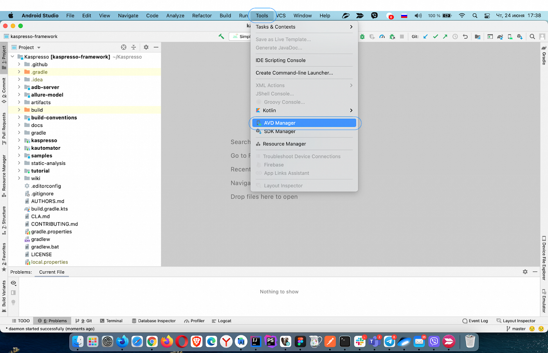The height and width of the screenshot is (353, 548).
Task: Collapse the Kaspresso root project node
Action: 13,57
